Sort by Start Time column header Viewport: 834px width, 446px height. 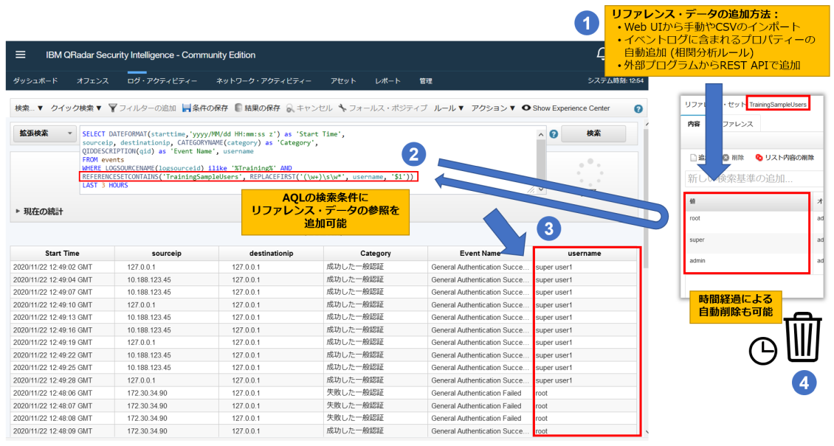tap(62, 254)
